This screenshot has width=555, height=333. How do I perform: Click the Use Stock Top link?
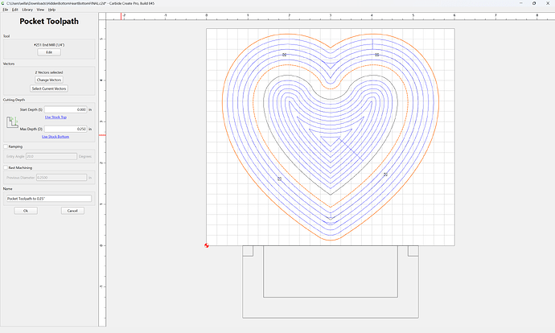click(x=55, y=117)
